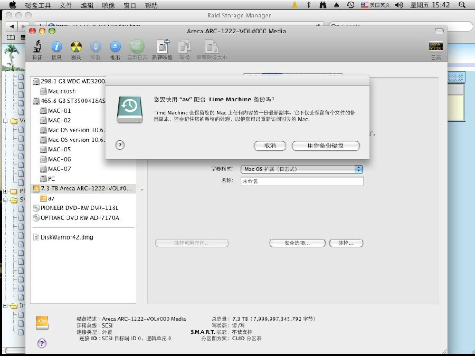Select OPTIARC DVD RW AD-7170A drive
475x356 pixels.
tap(75, 218)
